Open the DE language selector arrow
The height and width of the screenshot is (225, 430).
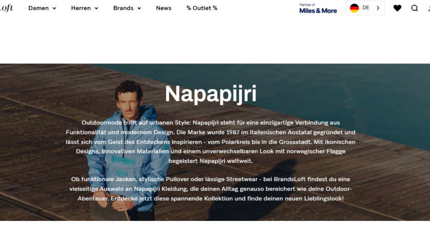[x=378, y=8]
